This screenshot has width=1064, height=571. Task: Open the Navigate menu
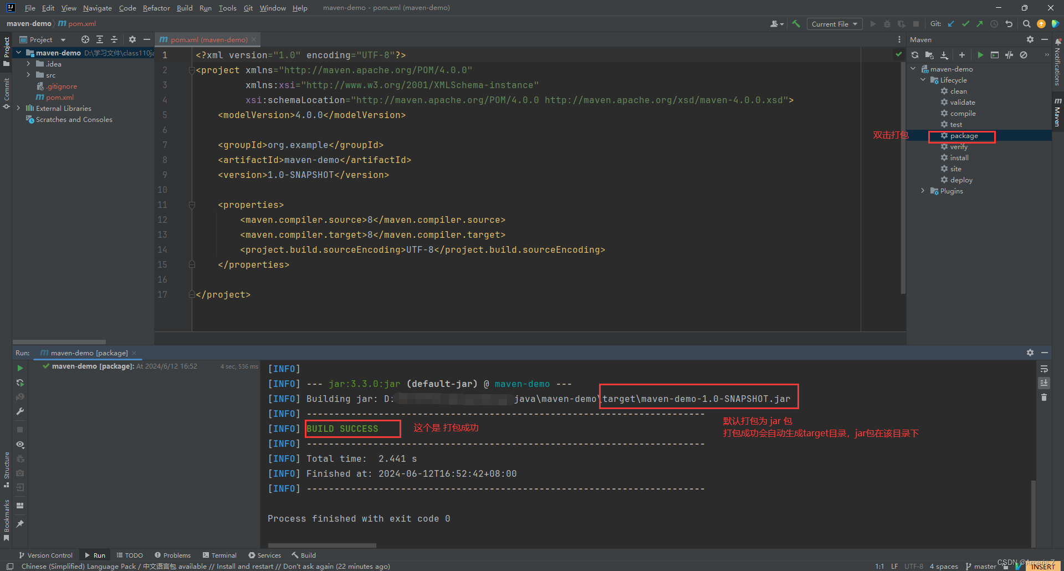(98, 8)
